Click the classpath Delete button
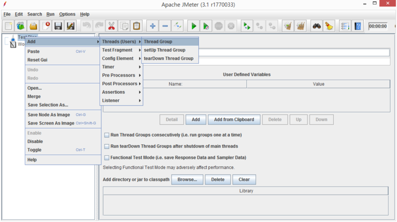This screenshot has height=222, width=397. click(218, 180)
